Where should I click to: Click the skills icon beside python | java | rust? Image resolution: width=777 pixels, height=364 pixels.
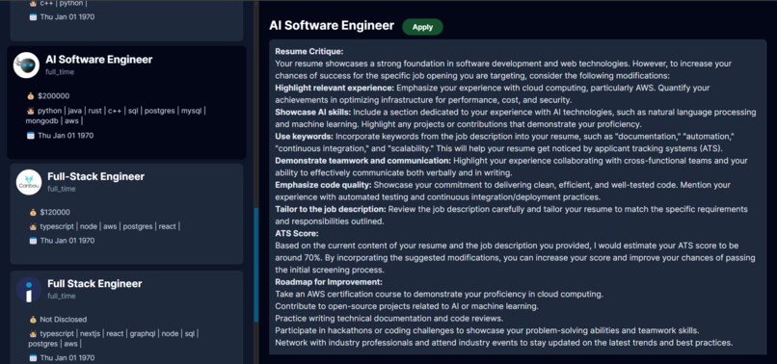pyautogui.click(x=31, y=111)
